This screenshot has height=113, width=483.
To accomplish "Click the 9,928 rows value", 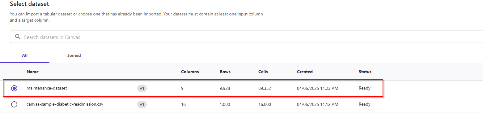I will [225, 88].
